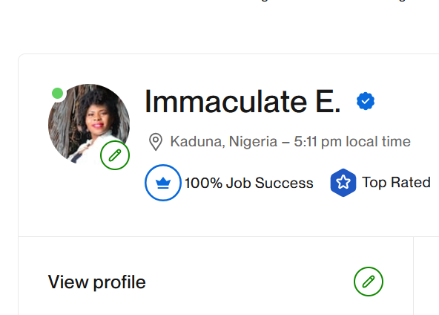Image resolution: width=439 pixels, height=315 pixels.
Task: Select the word Kaduna in the location
Action: [x=197, y=141]
